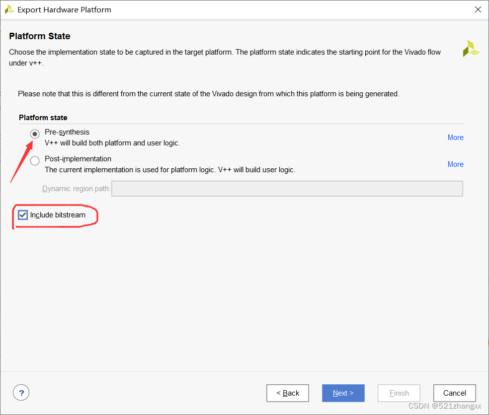Open More link for Post-implementation
489x415 pixels.
455,164
